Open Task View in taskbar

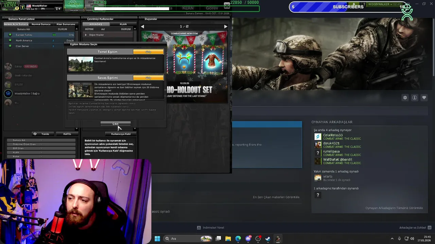click(219, 239)
